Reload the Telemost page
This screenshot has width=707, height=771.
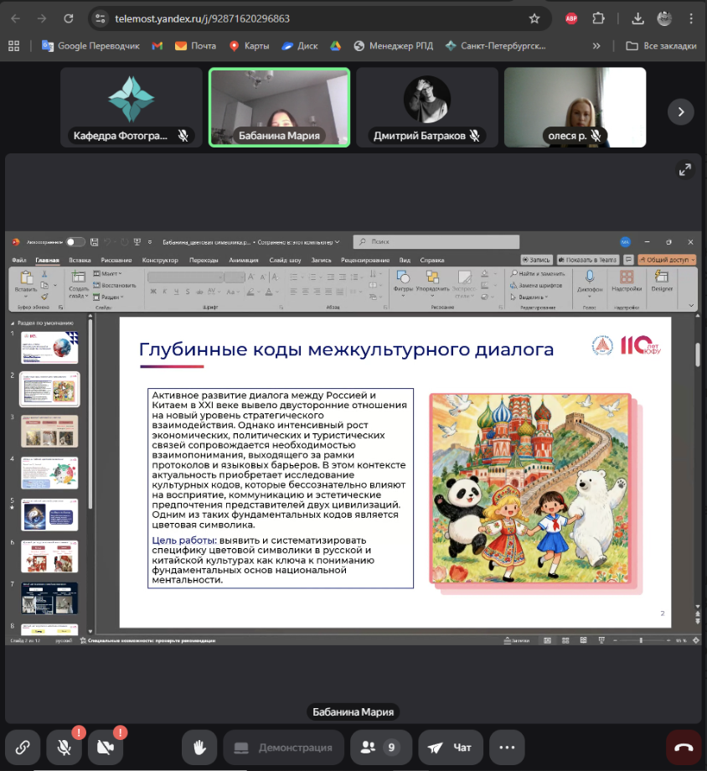click(68, 18)
